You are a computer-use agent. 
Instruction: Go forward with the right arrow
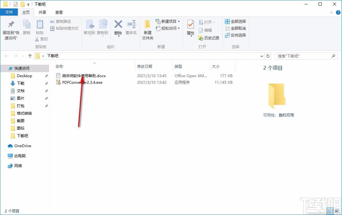pos(16,56)
